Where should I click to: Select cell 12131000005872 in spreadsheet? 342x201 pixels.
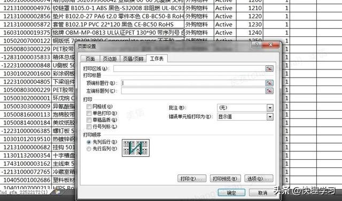[26, 25]
